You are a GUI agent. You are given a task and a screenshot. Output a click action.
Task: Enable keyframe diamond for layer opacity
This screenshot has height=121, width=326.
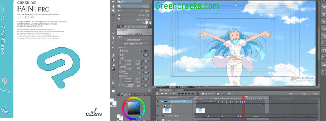tap(146, 86)
